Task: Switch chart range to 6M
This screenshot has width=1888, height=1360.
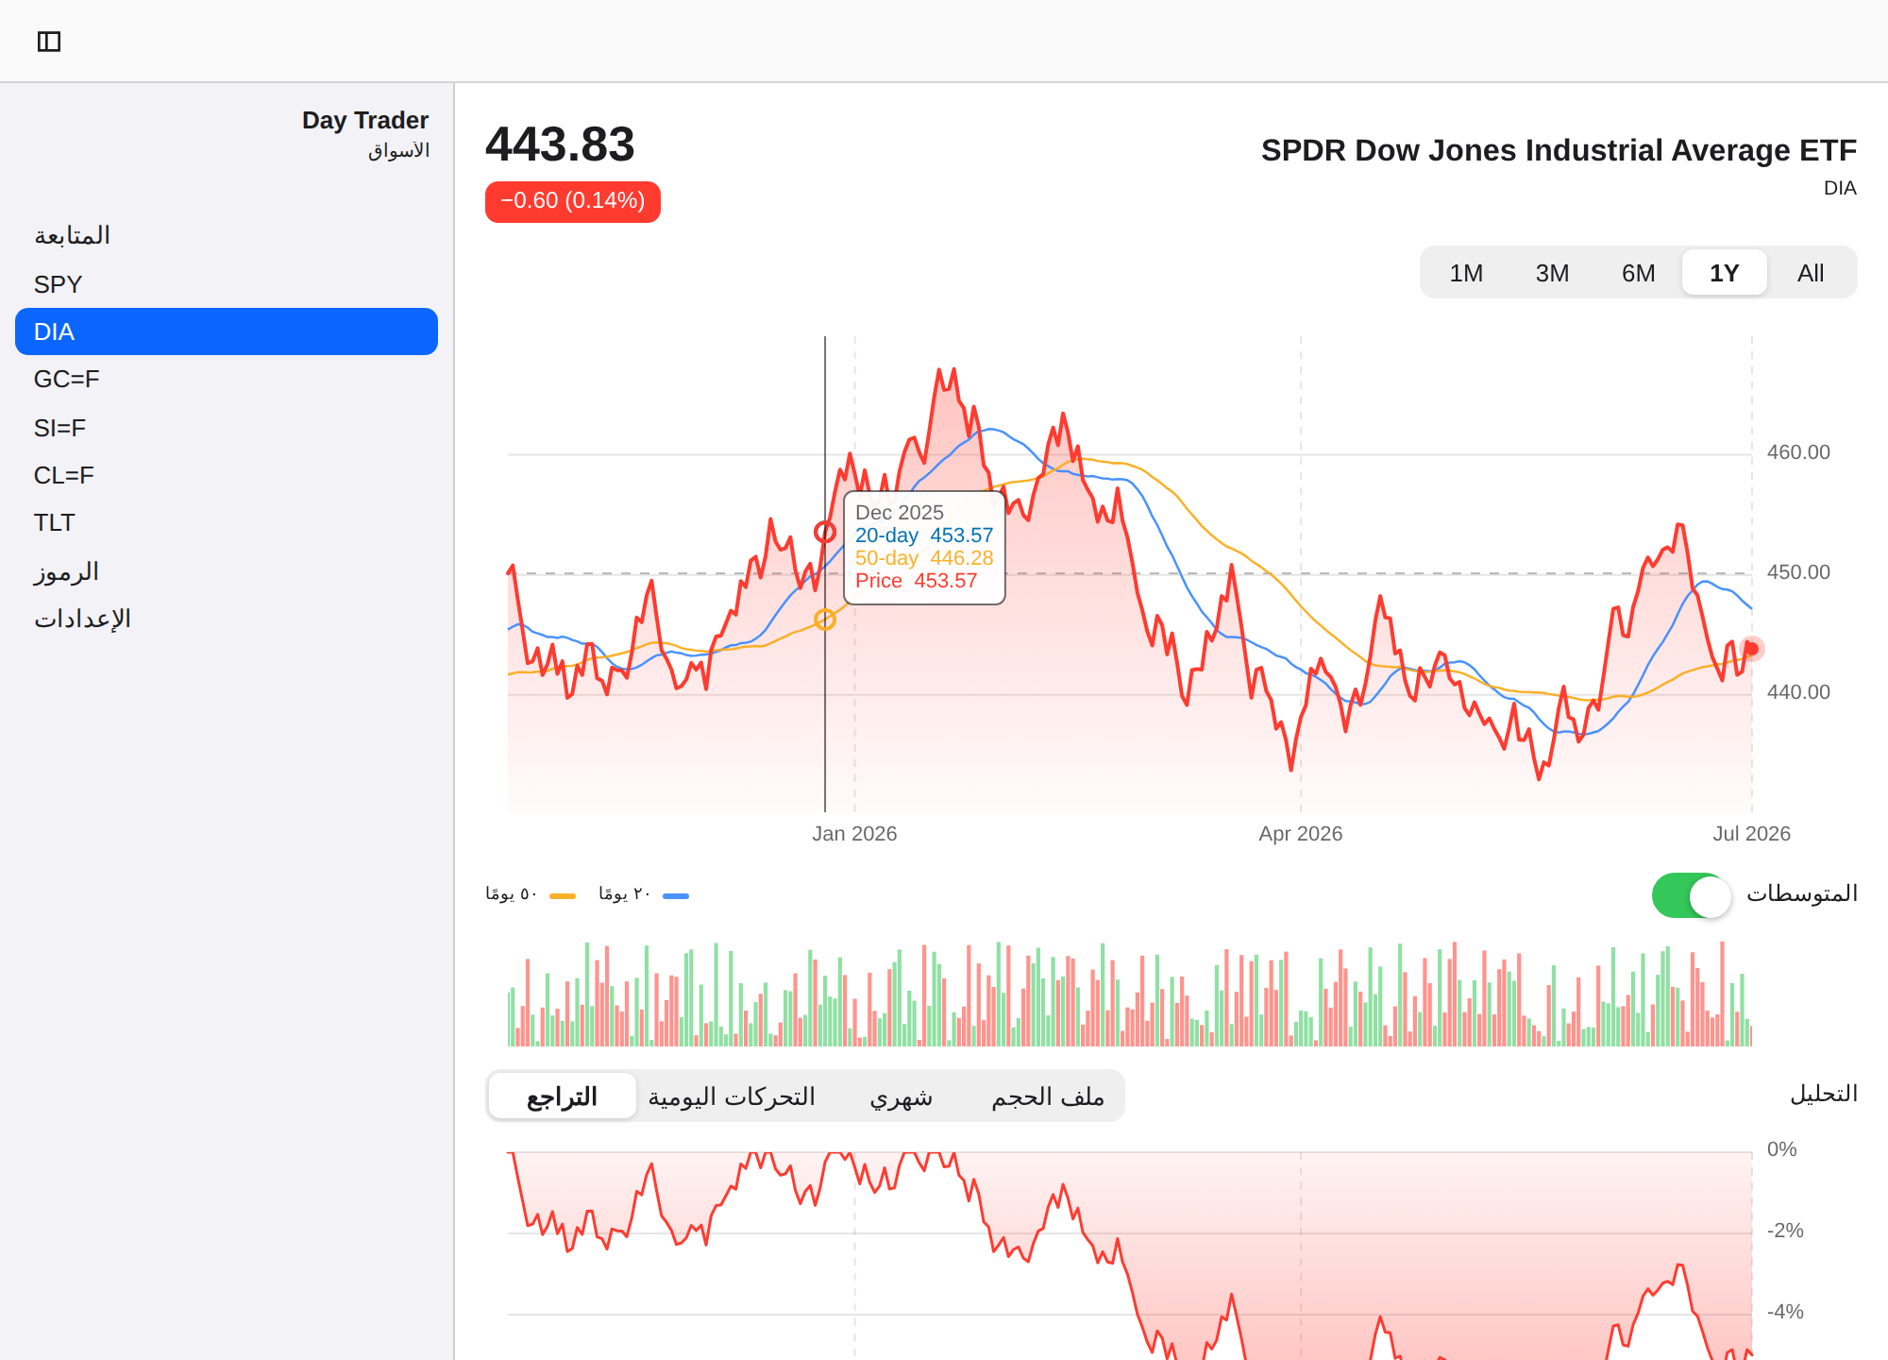Action: [x=1638, y=273]
